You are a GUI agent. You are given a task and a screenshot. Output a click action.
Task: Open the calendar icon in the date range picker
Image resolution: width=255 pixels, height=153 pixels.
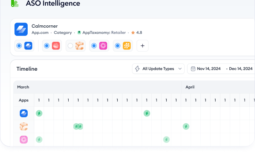(193, 69)
